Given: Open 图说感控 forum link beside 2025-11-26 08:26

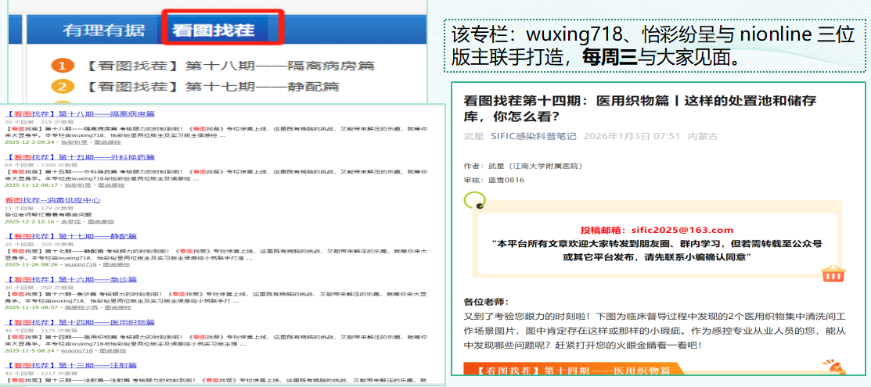Looking at the screenshot, I should click(117, 264).
